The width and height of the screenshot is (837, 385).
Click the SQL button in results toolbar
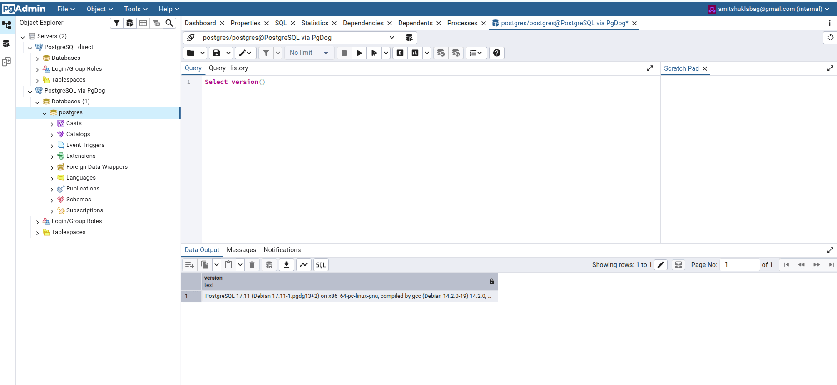point(321,265)
